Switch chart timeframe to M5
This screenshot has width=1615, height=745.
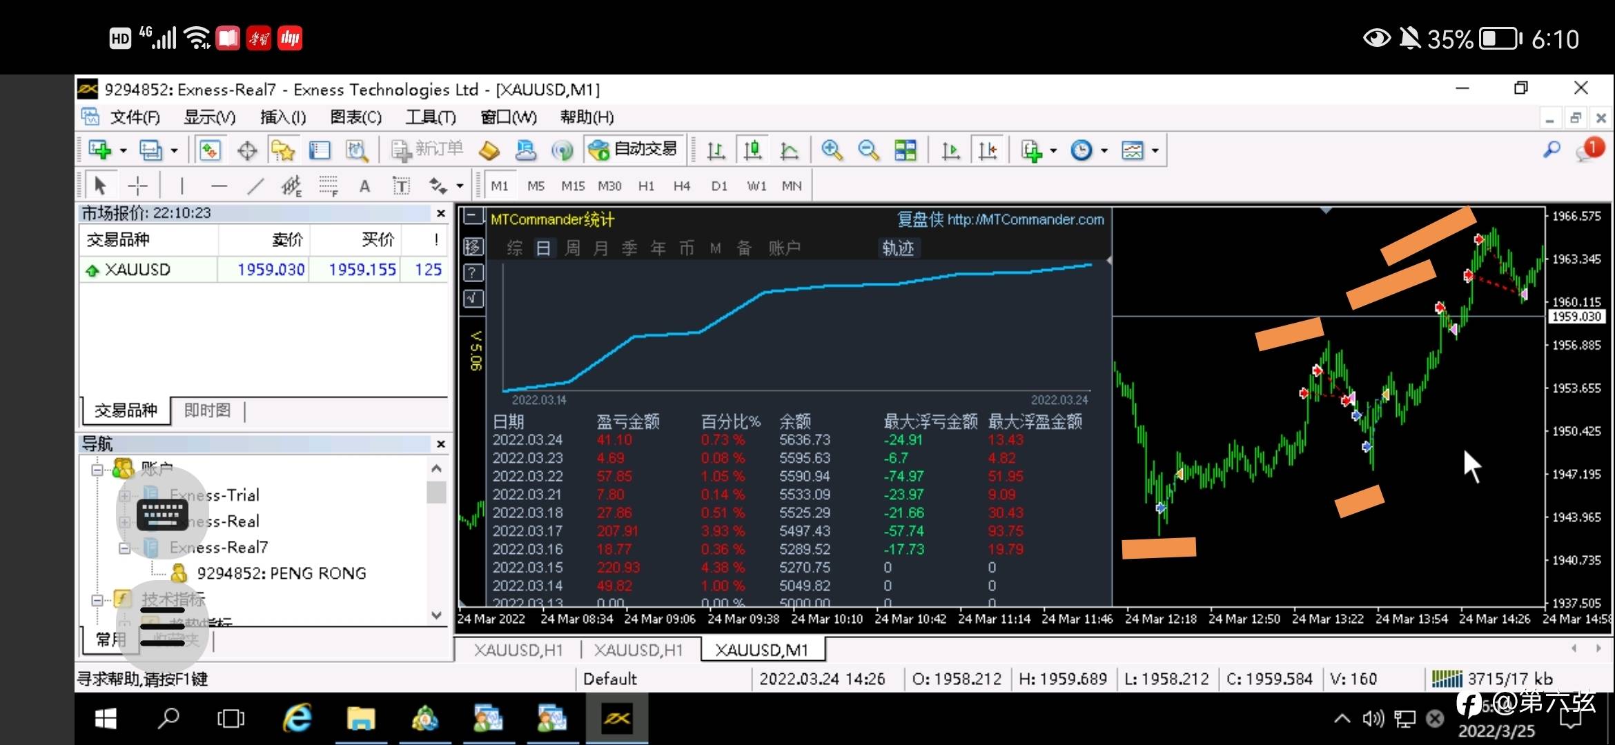point(536,186)
